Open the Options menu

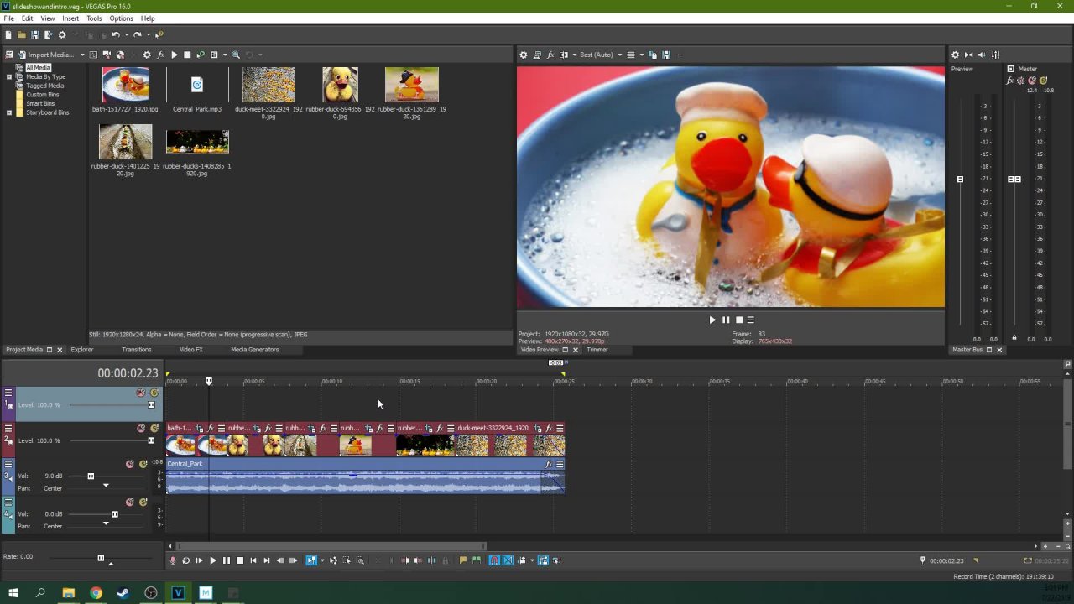pos(121,18)
